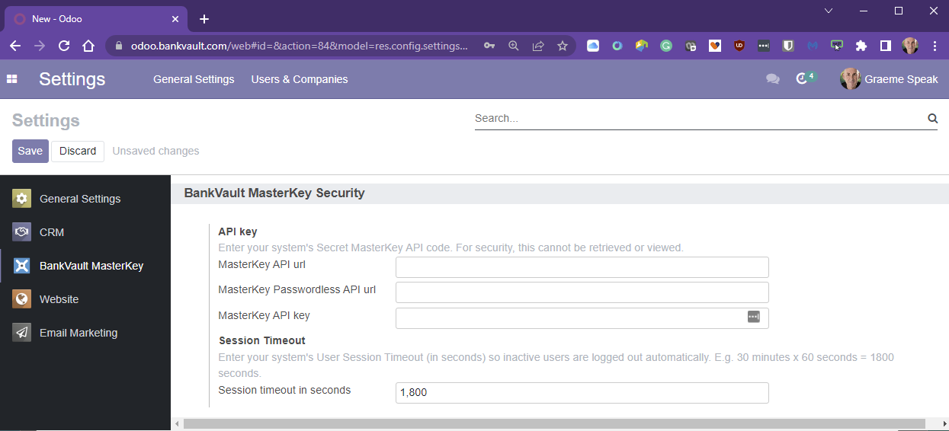Click the General Settings gear icon in sidebar
Viewport: 949px width, 431px height.
[x=22, y=199]
